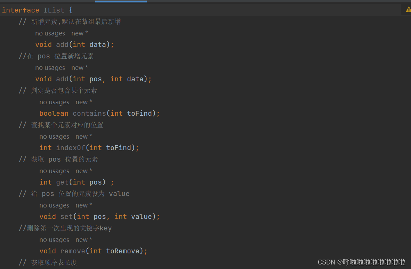Click "no usages" hint above the indexOf method
The height and width of the screenshot is (269, 411).
click(x=54, y=136)
